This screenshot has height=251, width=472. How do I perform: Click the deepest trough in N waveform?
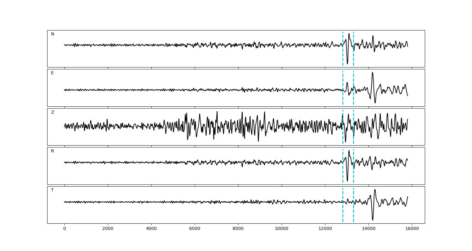tap(347, 64)
